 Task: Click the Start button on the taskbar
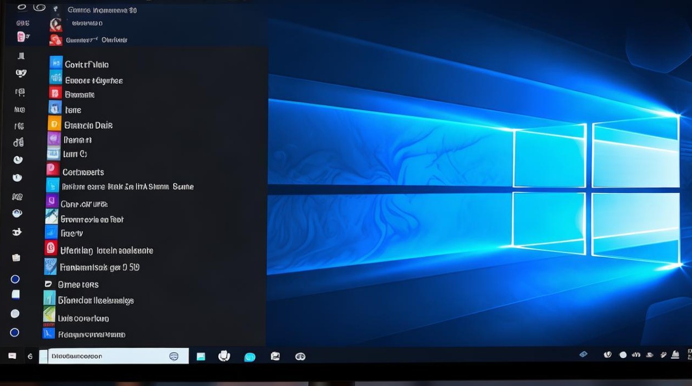12,356
